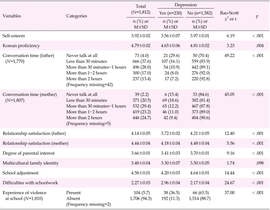This screenshot has width=270, height=210.
Task: Click the 'Rao-Scott' statistic header
Action: pyautogui.click(x=229, y=13)
